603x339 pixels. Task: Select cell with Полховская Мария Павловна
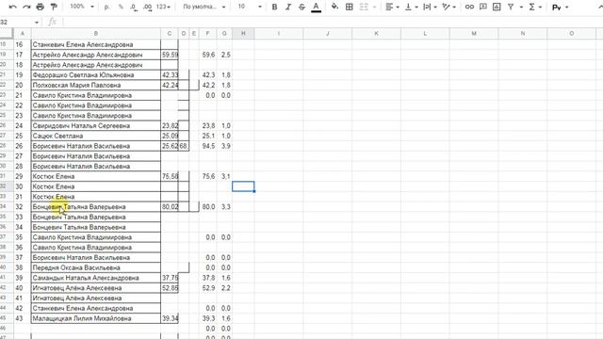(96, 85)
